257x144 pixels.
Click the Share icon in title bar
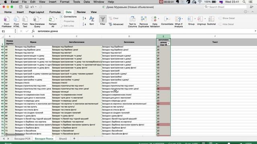252,7
